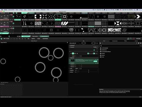Open the Timeline dropdown in Transport section
This screenshot has width=142, height=107.
click(96, 47)
